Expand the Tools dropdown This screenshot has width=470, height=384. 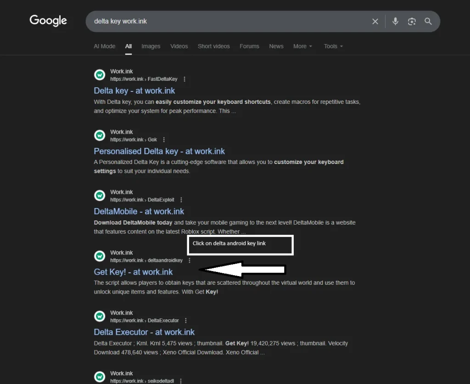point(333,46)
